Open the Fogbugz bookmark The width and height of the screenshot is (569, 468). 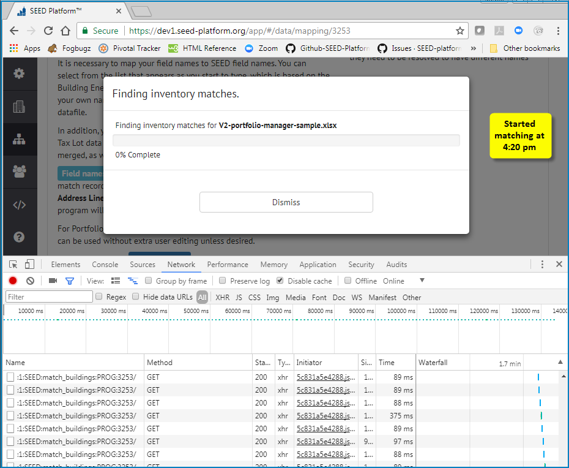tap(69, 48)
